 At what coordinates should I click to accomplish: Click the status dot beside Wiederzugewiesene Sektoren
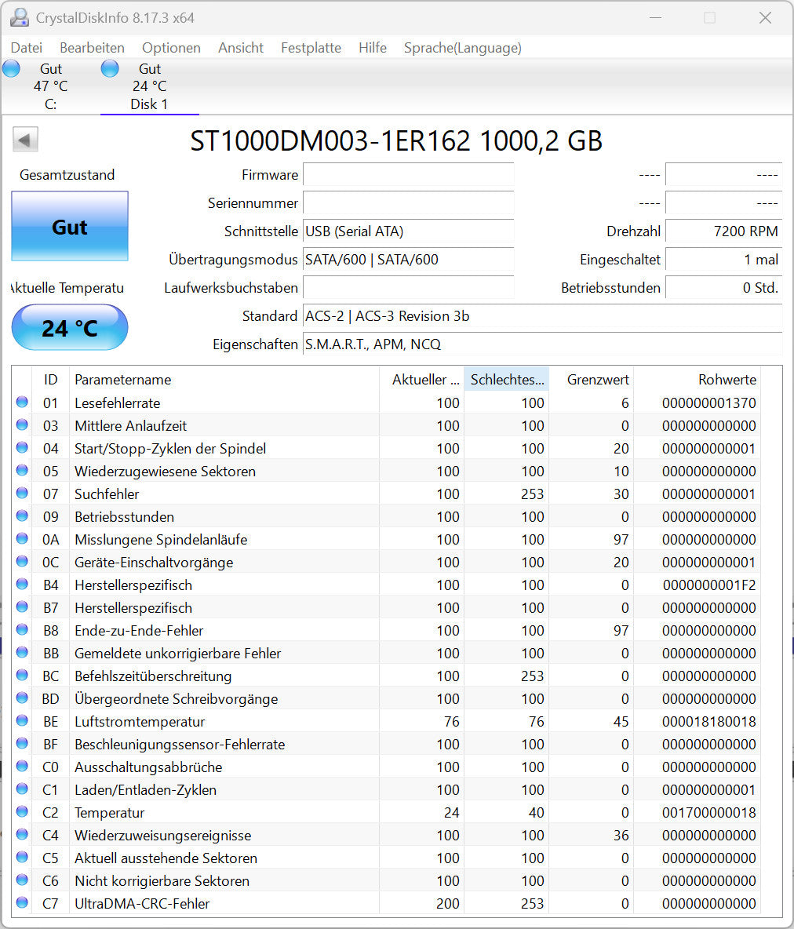24,471
